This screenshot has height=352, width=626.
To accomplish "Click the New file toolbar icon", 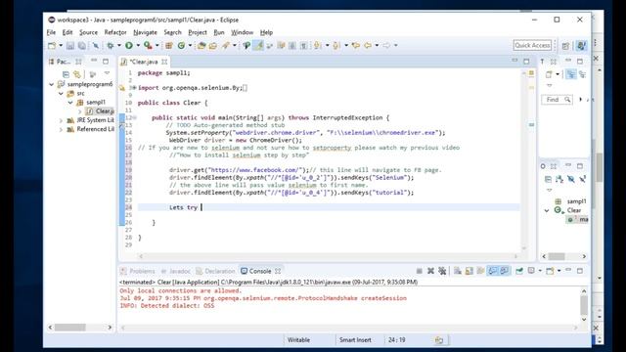I will [x=52, y=46].
